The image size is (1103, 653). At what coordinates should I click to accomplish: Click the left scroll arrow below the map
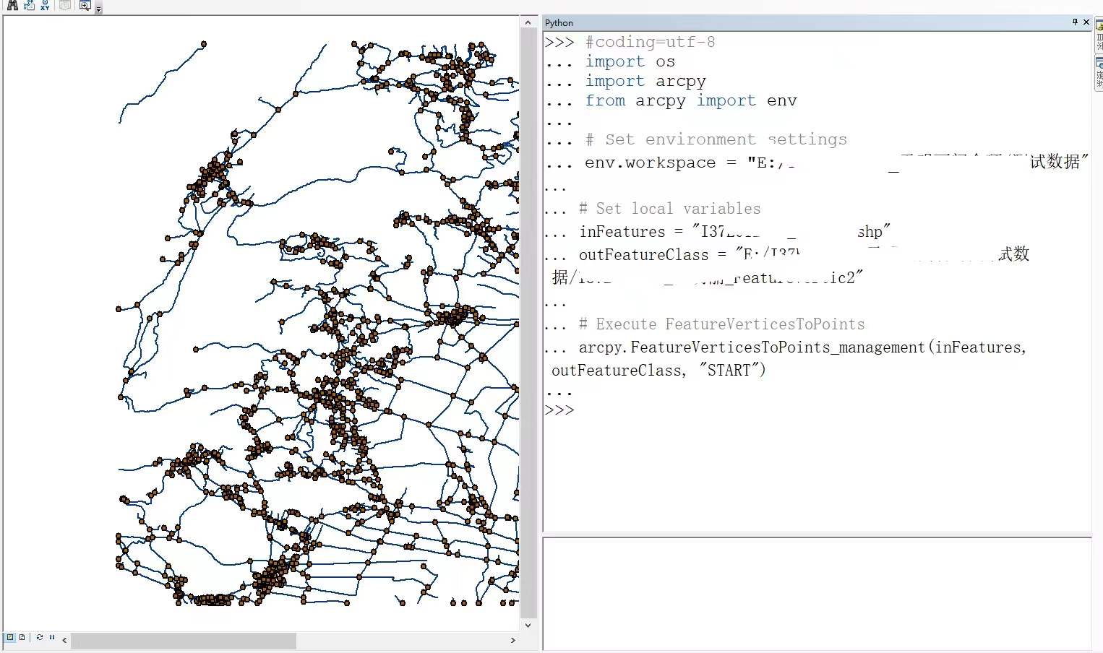click(64, 640)
